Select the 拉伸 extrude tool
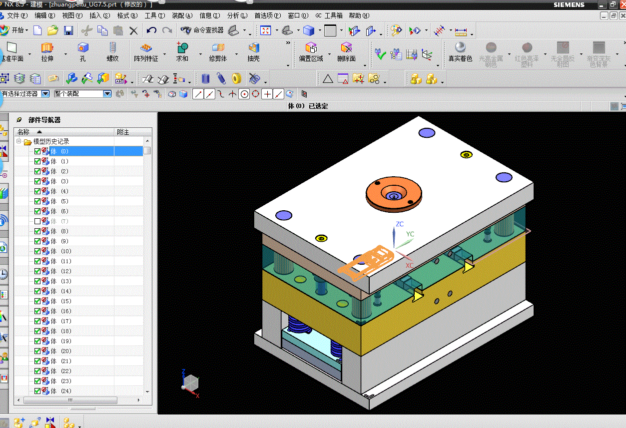The width and height of the screenshot is (626, 428). (47, 52)
